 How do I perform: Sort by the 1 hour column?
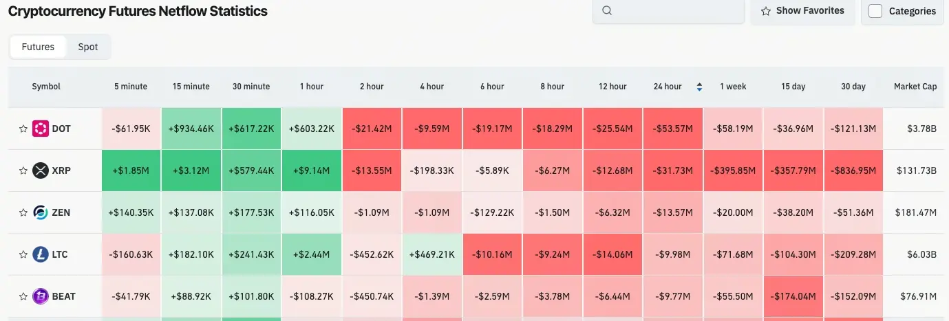point(312,87)
